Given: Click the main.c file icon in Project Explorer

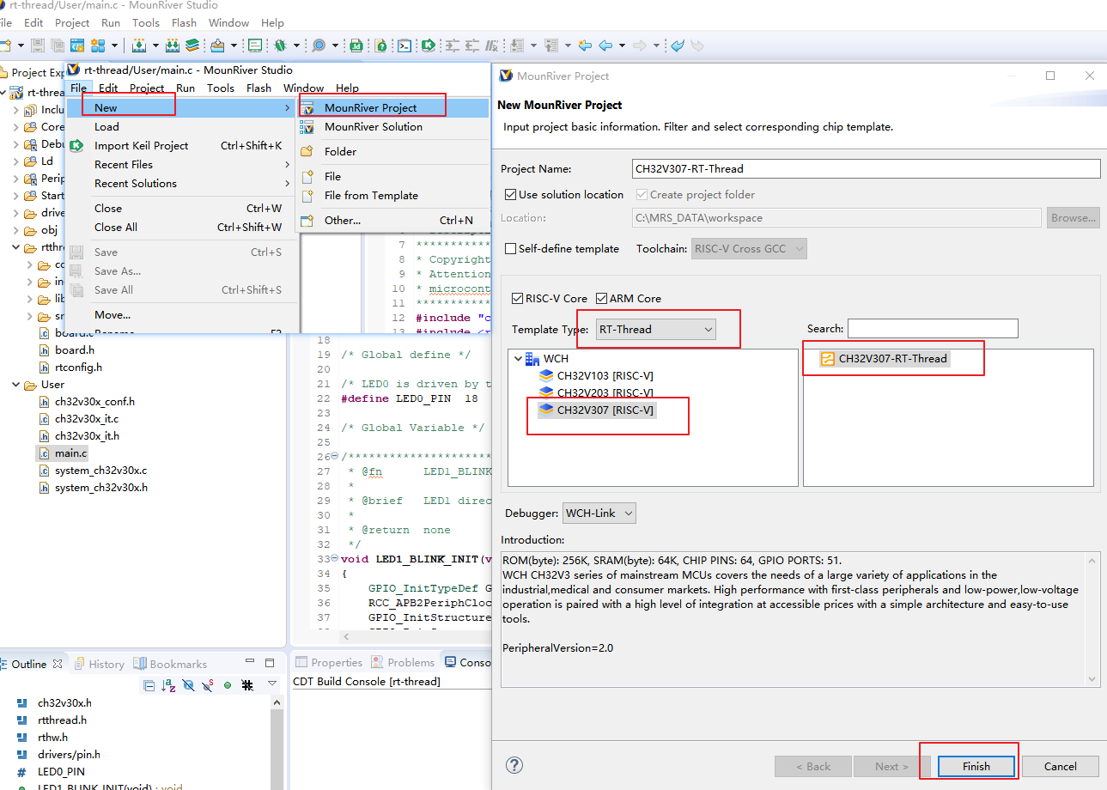Looking at the screenshot, I should tap(46, 453).
